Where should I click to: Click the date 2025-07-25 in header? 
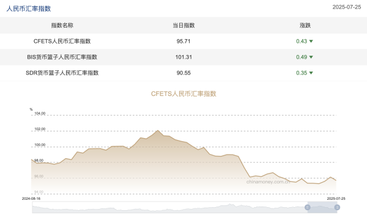coord(347,7)
